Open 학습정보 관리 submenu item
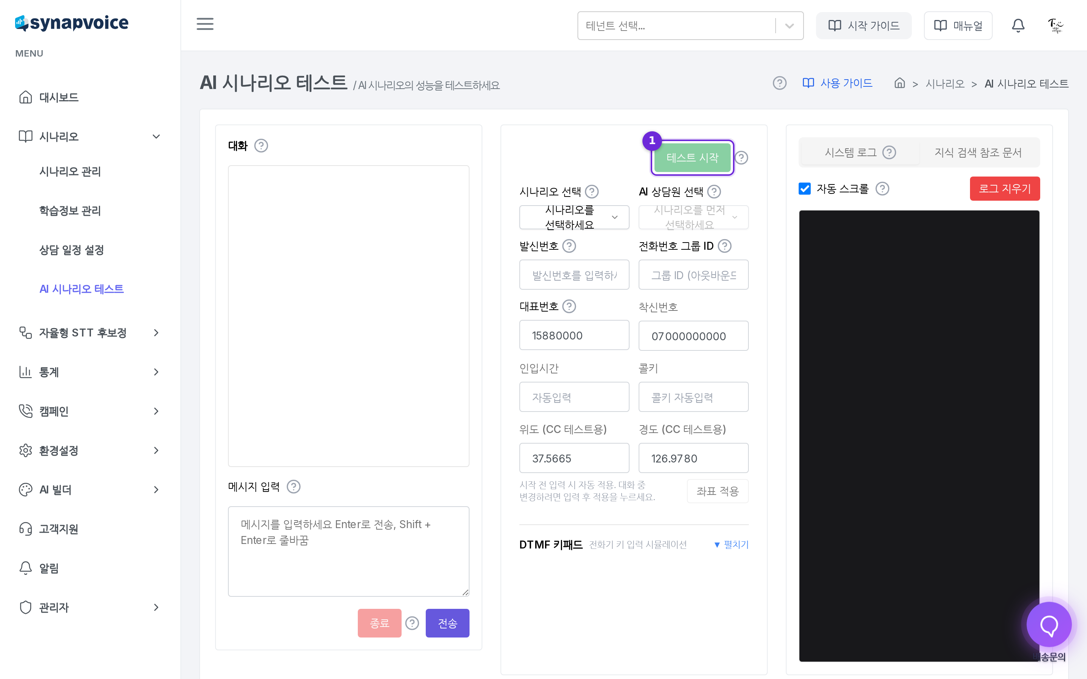The height and width of the screenshot is (679, 1087). (x=70, y=210)
